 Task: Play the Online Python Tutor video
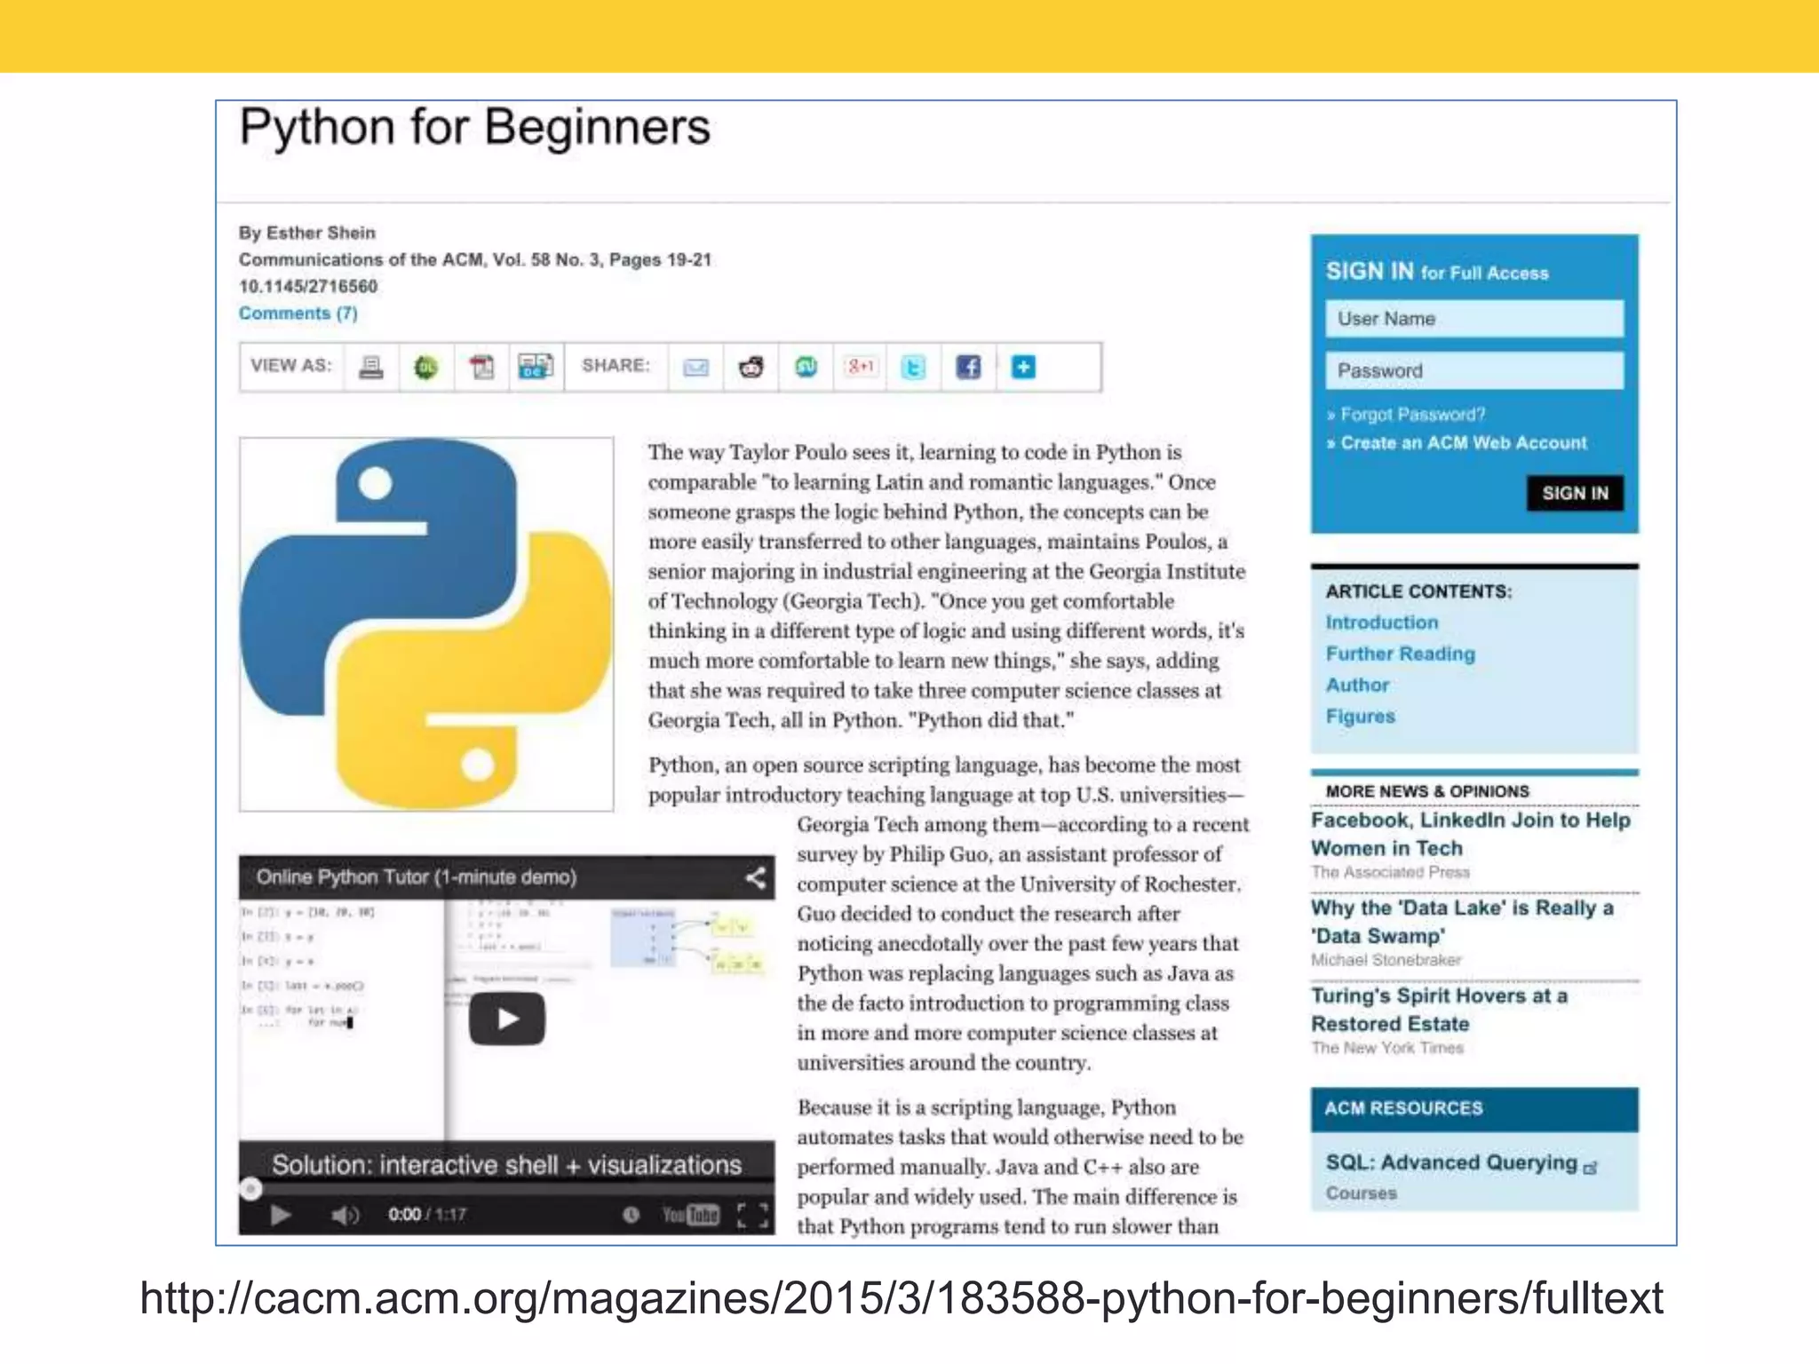pyautogui.click(x=507, y=1019)
